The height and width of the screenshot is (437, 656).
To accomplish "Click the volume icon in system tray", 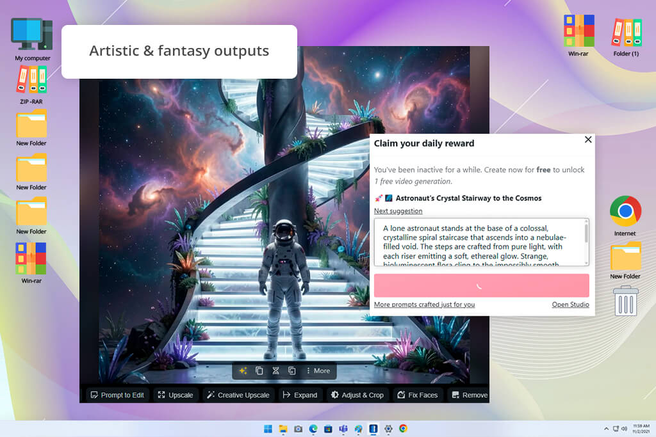I will tap(624, 429).
